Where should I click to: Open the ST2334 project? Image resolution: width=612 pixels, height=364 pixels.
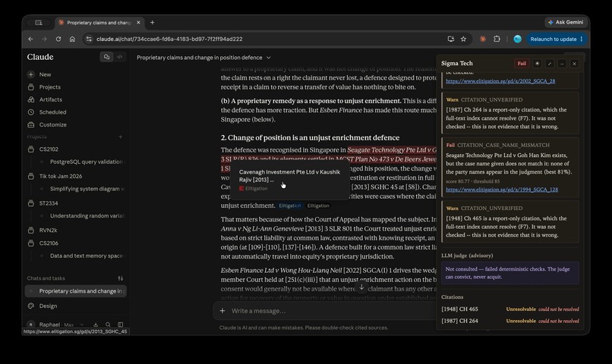coord(49,203)
